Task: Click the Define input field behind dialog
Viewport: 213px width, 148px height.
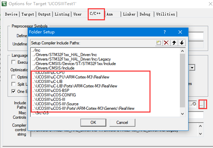Action: click(196, 35)
